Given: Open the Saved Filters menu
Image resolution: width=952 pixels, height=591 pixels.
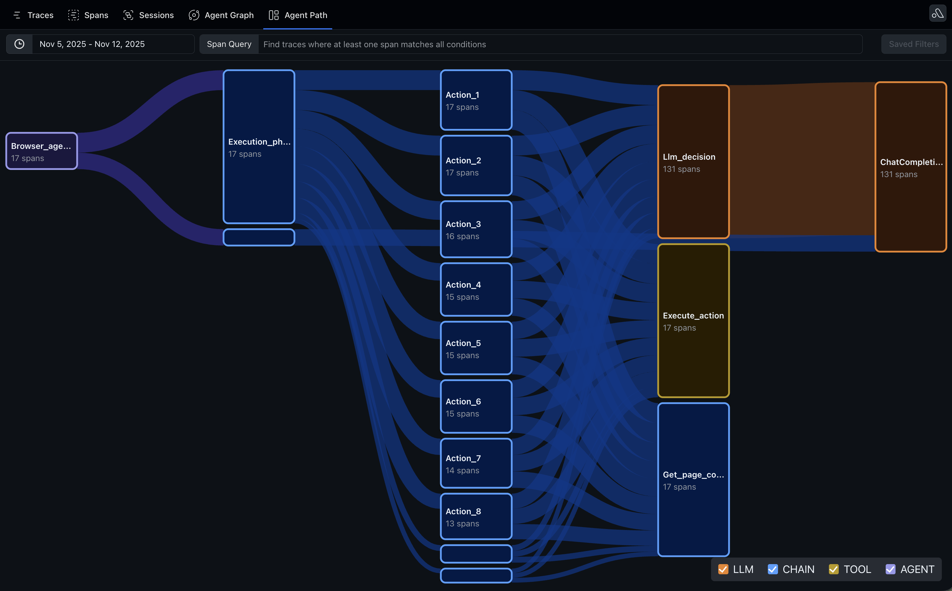Looking at the screenshot, I should pyautogui.click(x=913, y=44).
